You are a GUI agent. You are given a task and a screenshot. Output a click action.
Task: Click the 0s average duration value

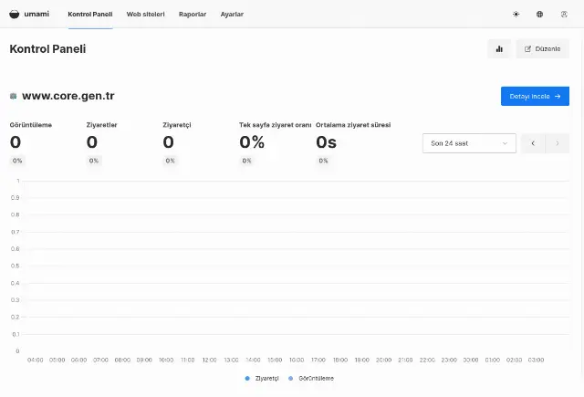pos(327,142)
